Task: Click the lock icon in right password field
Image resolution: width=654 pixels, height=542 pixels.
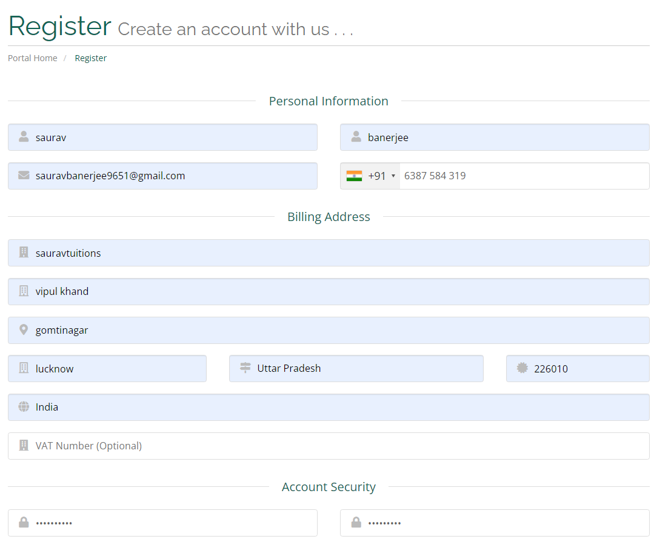Action: coord(355,523)
